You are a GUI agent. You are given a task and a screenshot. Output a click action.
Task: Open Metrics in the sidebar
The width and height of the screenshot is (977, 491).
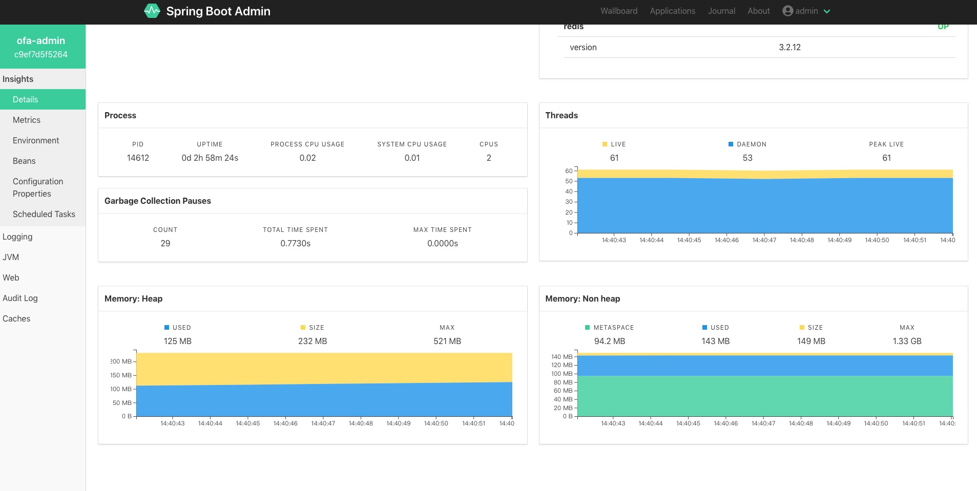(43, 120)
